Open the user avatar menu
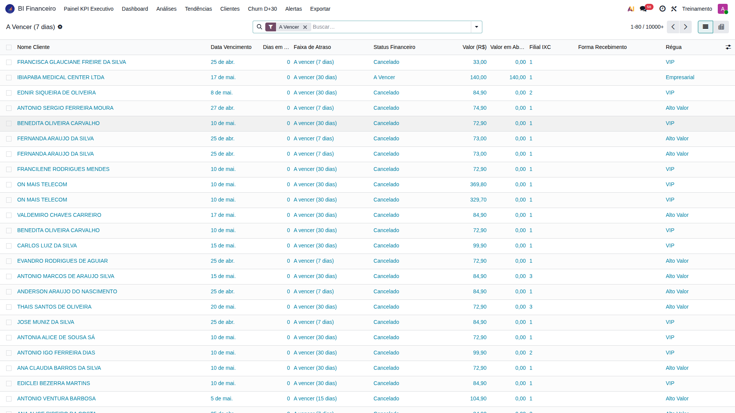This screenshot has height=413, width=735. 723,9
